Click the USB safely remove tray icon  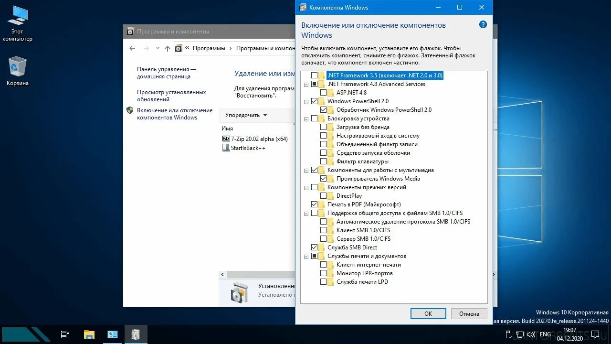tap(509, 334)
